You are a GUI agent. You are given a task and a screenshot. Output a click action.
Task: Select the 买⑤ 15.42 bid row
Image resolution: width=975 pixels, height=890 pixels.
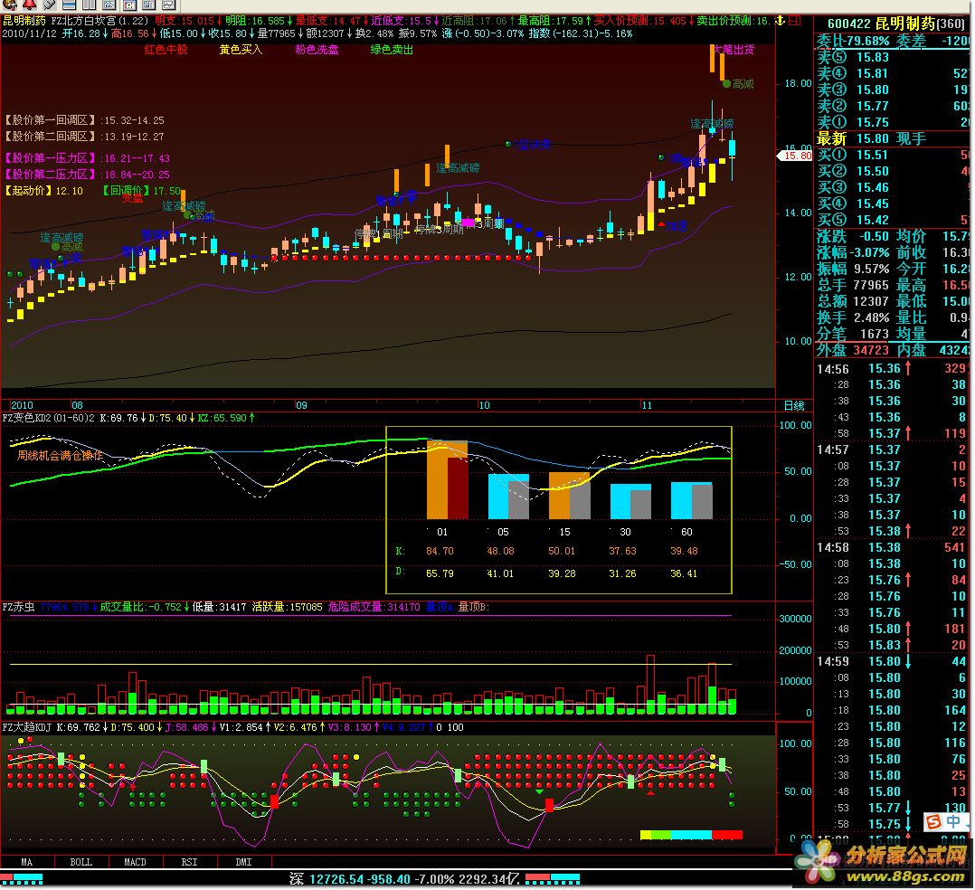click(x=893, y=220)
